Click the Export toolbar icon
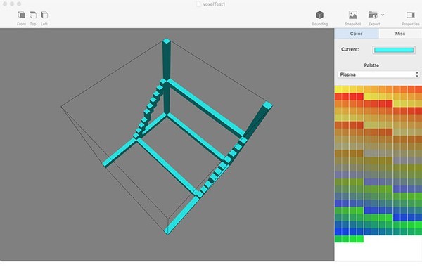Screen dimensions: 422x267 click(x=373, y=15)
